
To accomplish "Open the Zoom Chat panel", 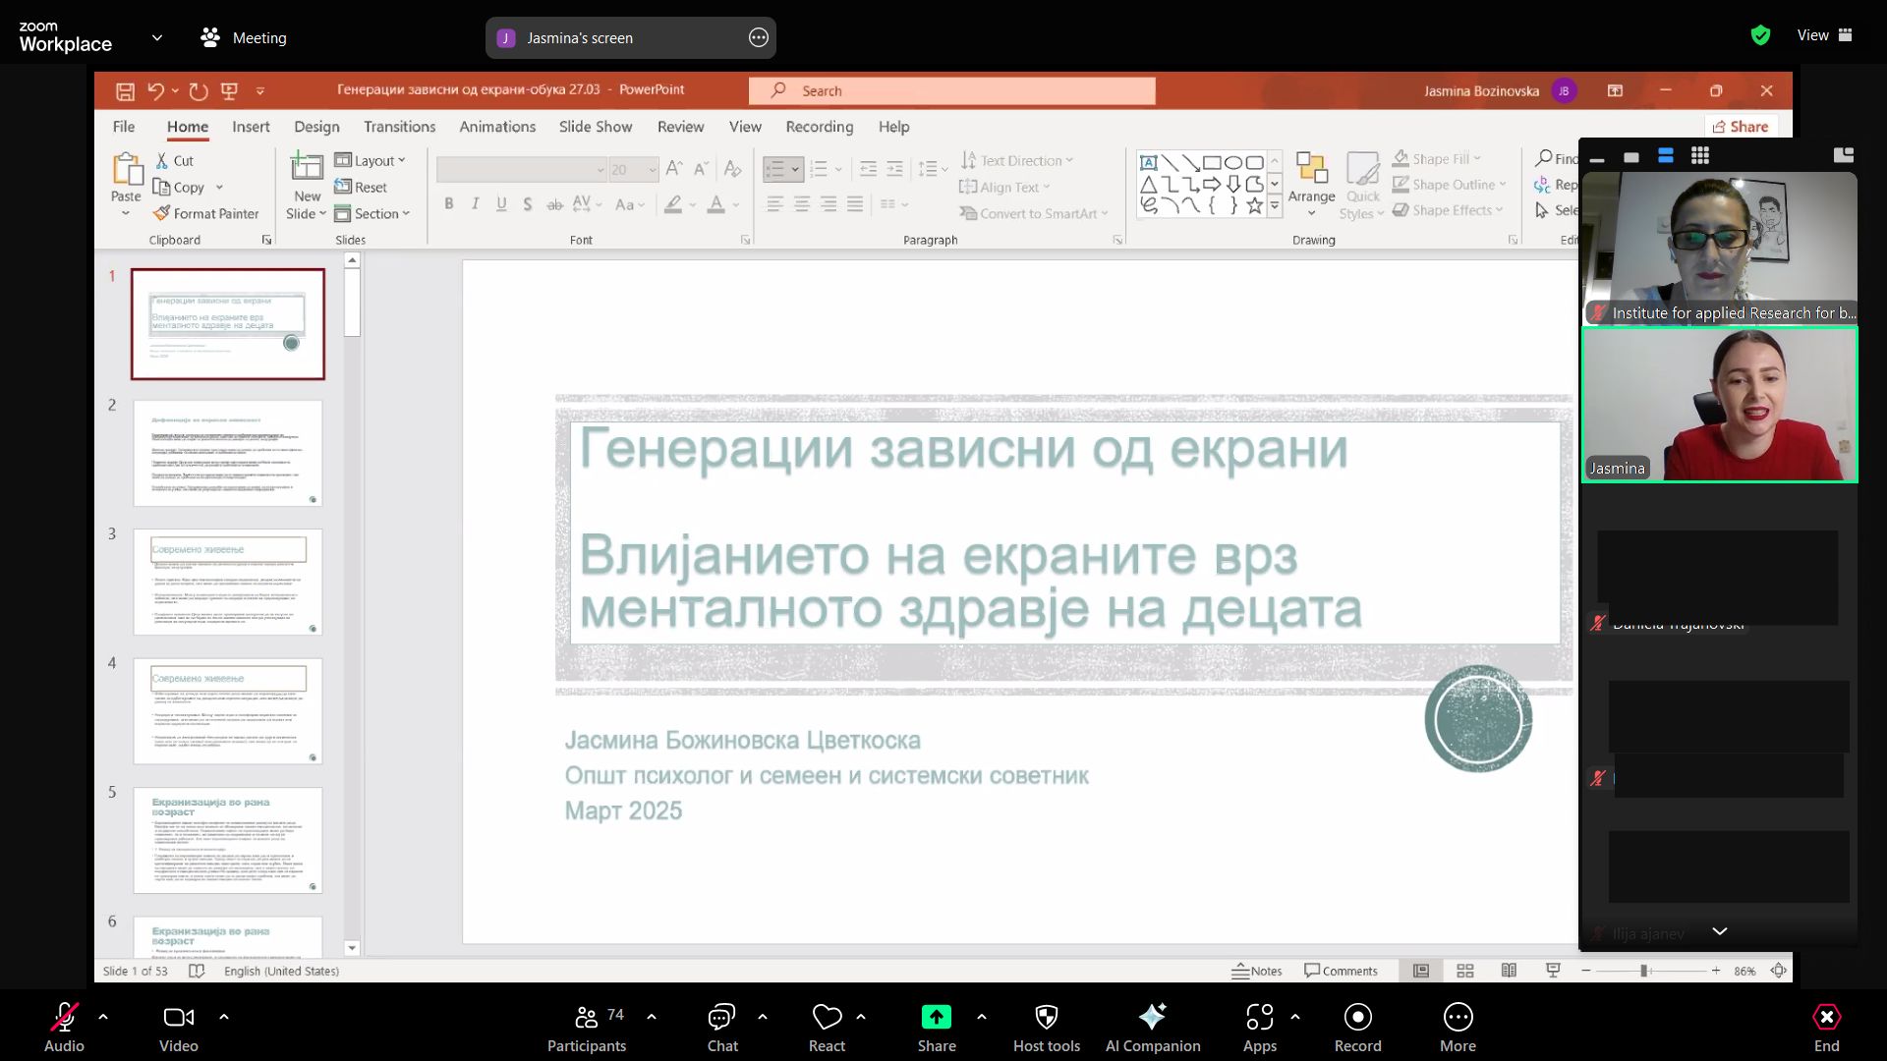I will point(722,1028).
